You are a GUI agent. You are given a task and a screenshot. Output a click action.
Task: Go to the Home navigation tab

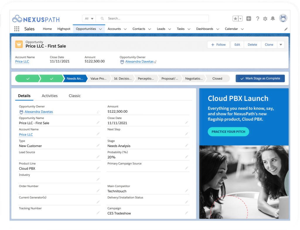pos(47,29)
